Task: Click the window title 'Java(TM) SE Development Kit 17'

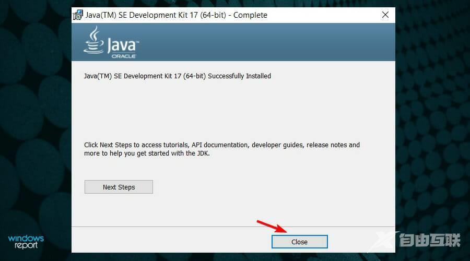Action: point(177,15)
